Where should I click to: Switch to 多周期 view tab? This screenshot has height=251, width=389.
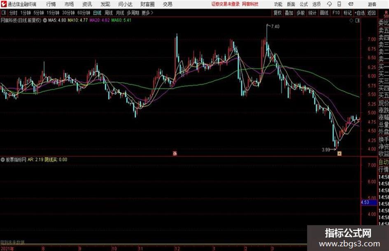[133, 13]
